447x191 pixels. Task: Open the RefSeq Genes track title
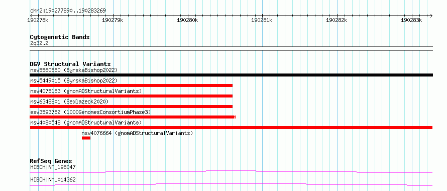pyautogui.click(x=51, y=161)
